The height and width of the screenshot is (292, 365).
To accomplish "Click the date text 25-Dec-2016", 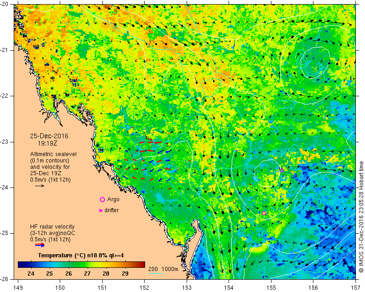I will (49, 136).
